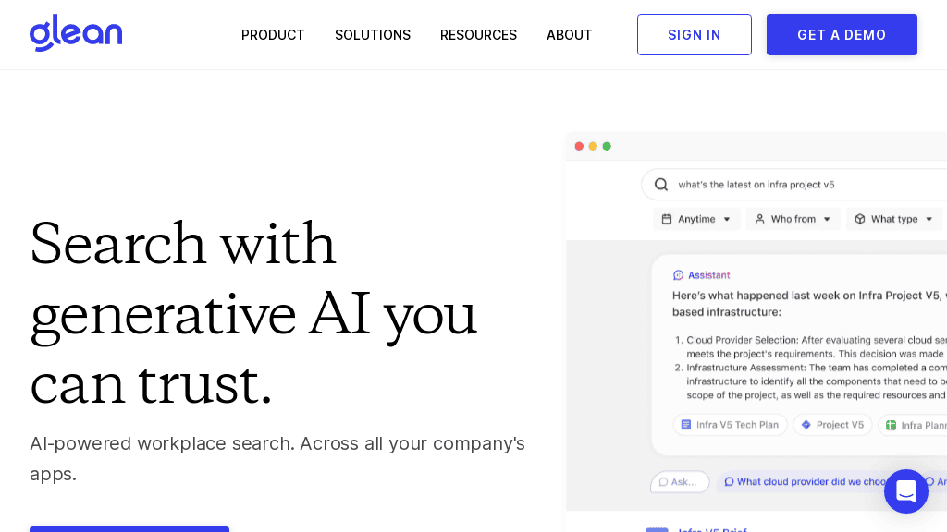947x532 pixels.
Task: Click the Project V5 diamond icon
Action: point(806,425)
